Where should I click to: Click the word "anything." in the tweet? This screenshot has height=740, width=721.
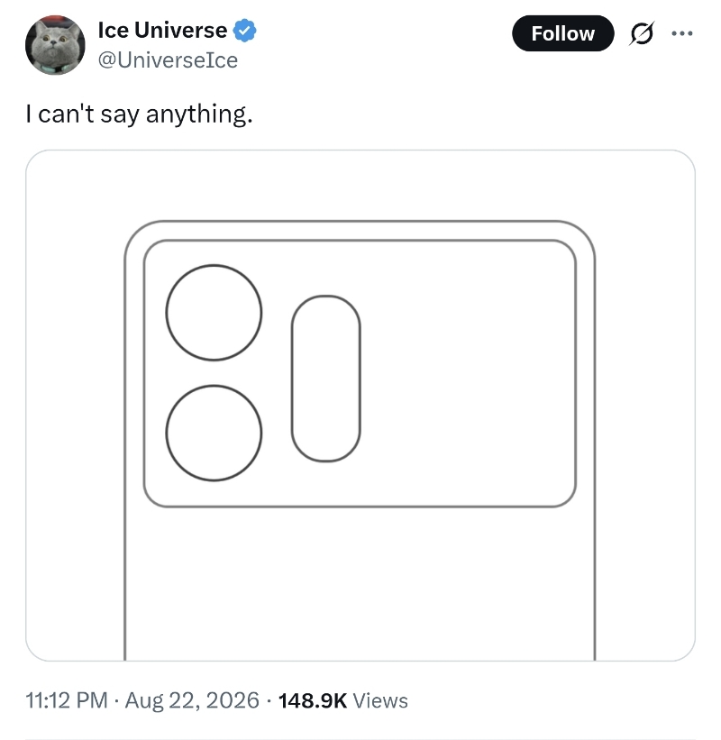tap(199, 114)
